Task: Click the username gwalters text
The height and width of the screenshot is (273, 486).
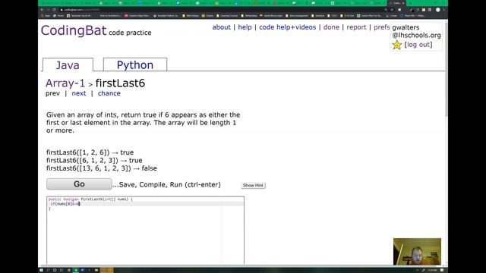Action: click(x=406, y=27)
